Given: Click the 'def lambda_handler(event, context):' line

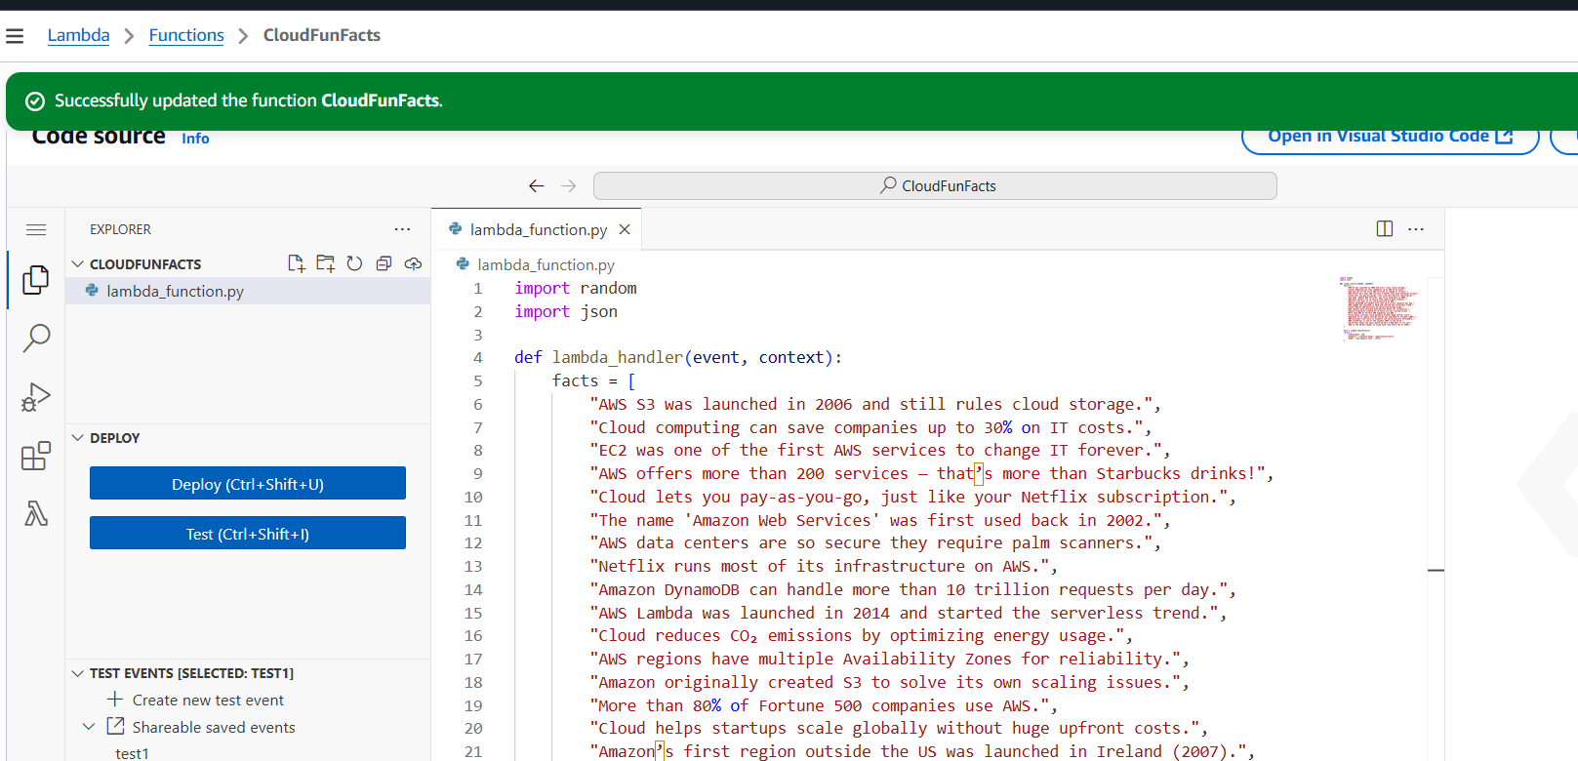Looking at the screenshot, I should [x=678, y=357].
